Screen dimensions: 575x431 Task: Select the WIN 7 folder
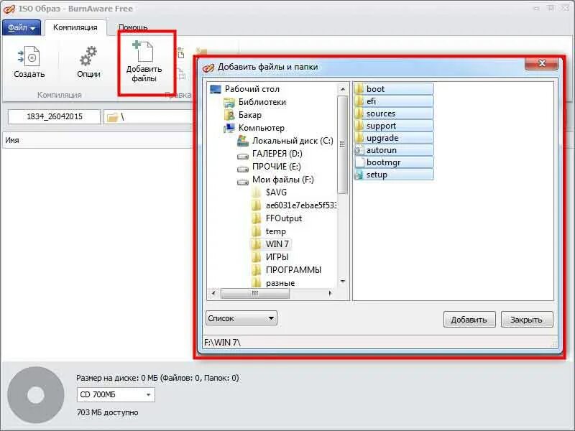(x=271, y=244)
